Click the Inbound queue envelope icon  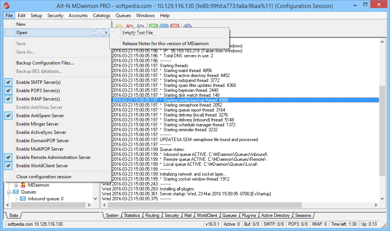tap(23, 198)
